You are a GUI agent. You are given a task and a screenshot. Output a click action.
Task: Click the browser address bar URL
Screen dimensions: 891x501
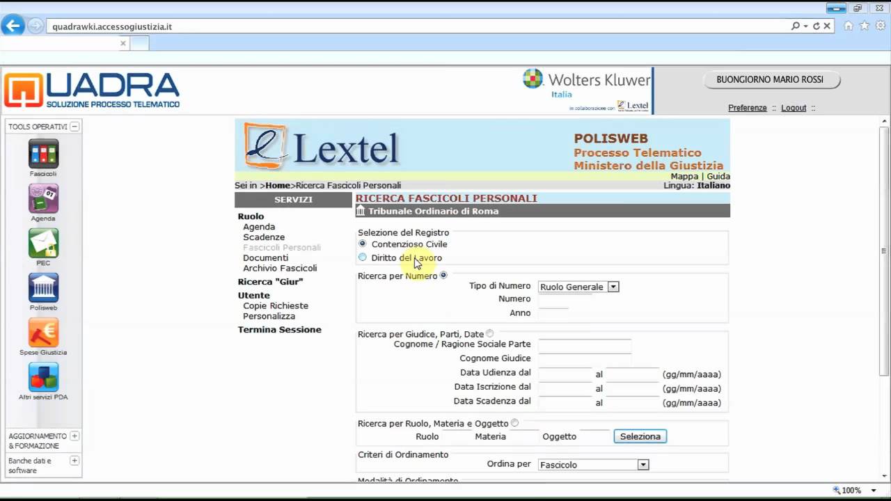[112, 26]
